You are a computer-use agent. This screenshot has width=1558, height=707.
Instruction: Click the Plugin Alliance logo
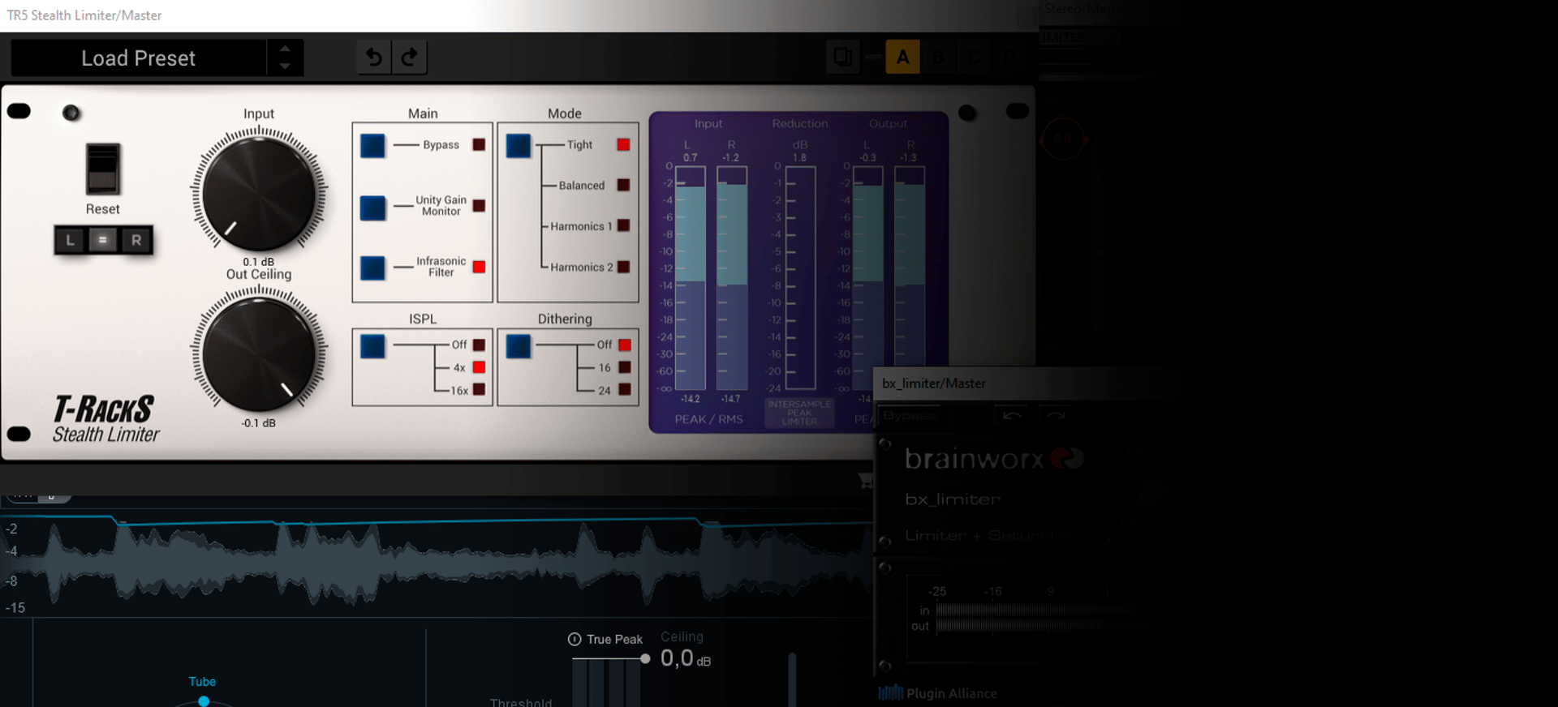point(938,693)
